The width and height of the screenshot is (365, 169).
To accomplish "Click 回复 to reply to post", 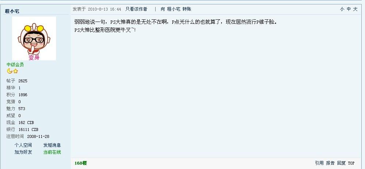I will pyautogui.click(x=341, y=163).
